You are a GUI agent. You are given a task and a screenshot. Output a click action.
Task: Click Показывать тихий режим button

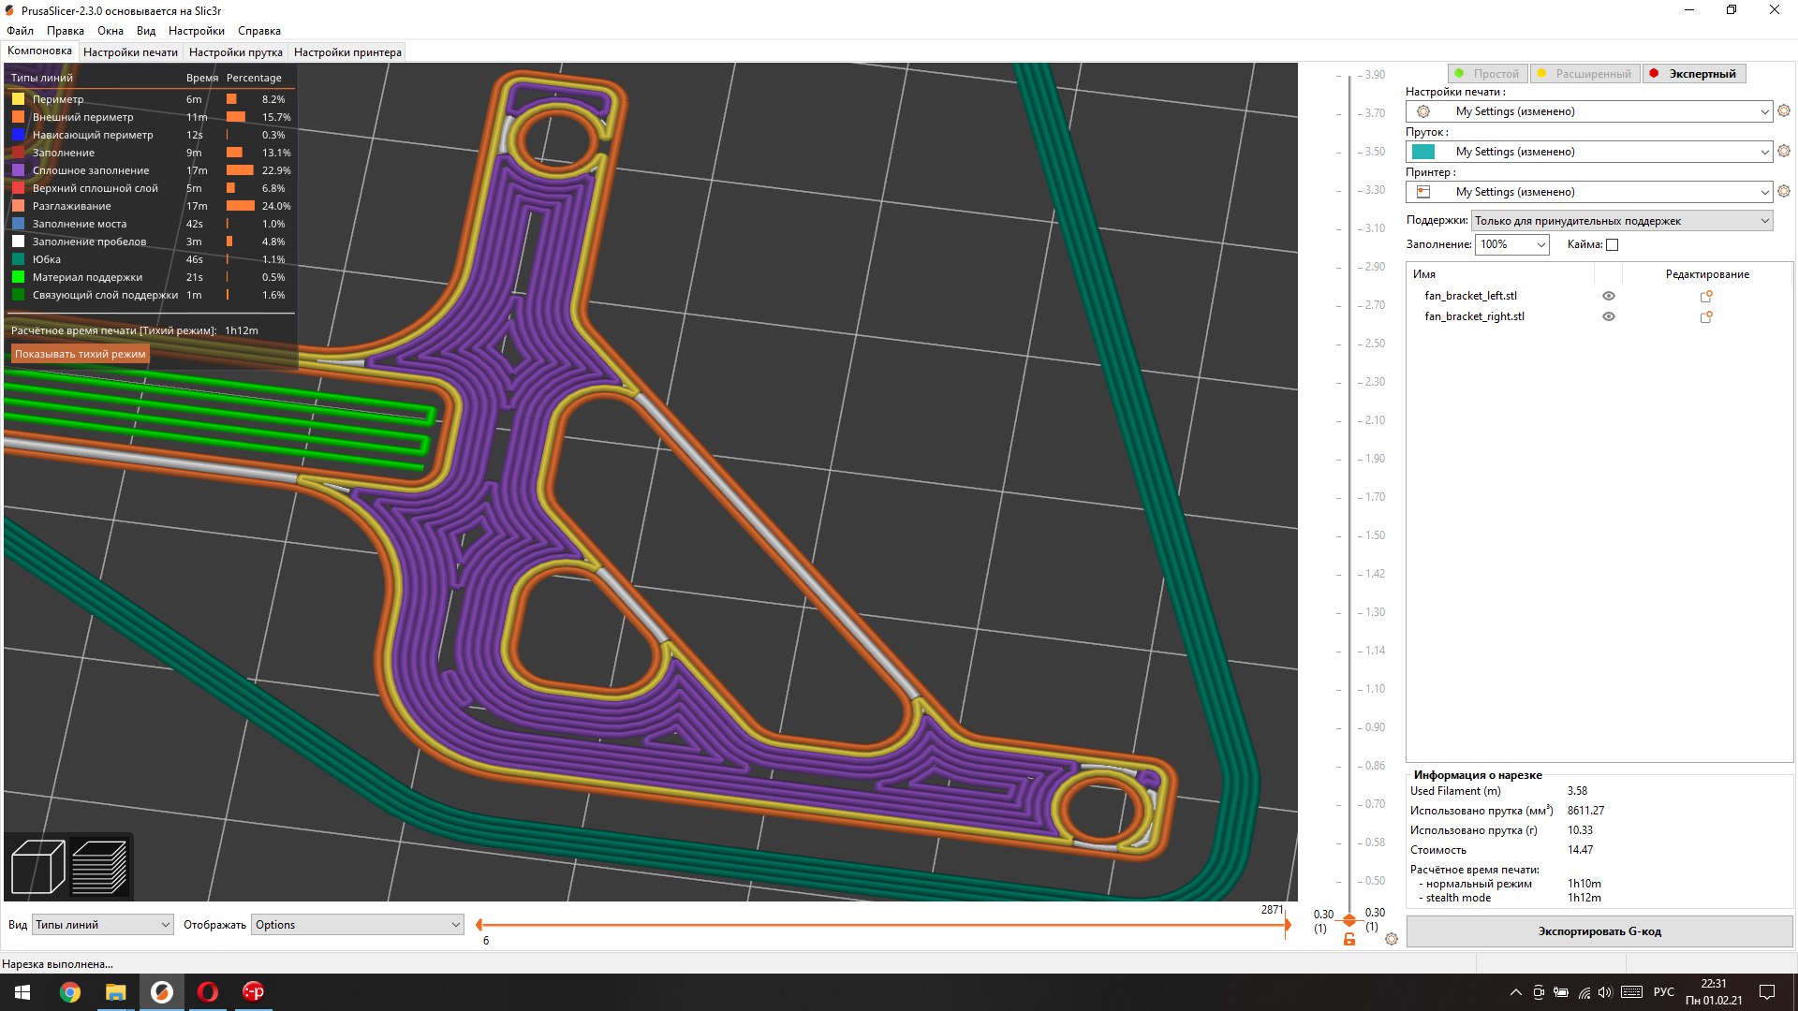tap(81, 354)
